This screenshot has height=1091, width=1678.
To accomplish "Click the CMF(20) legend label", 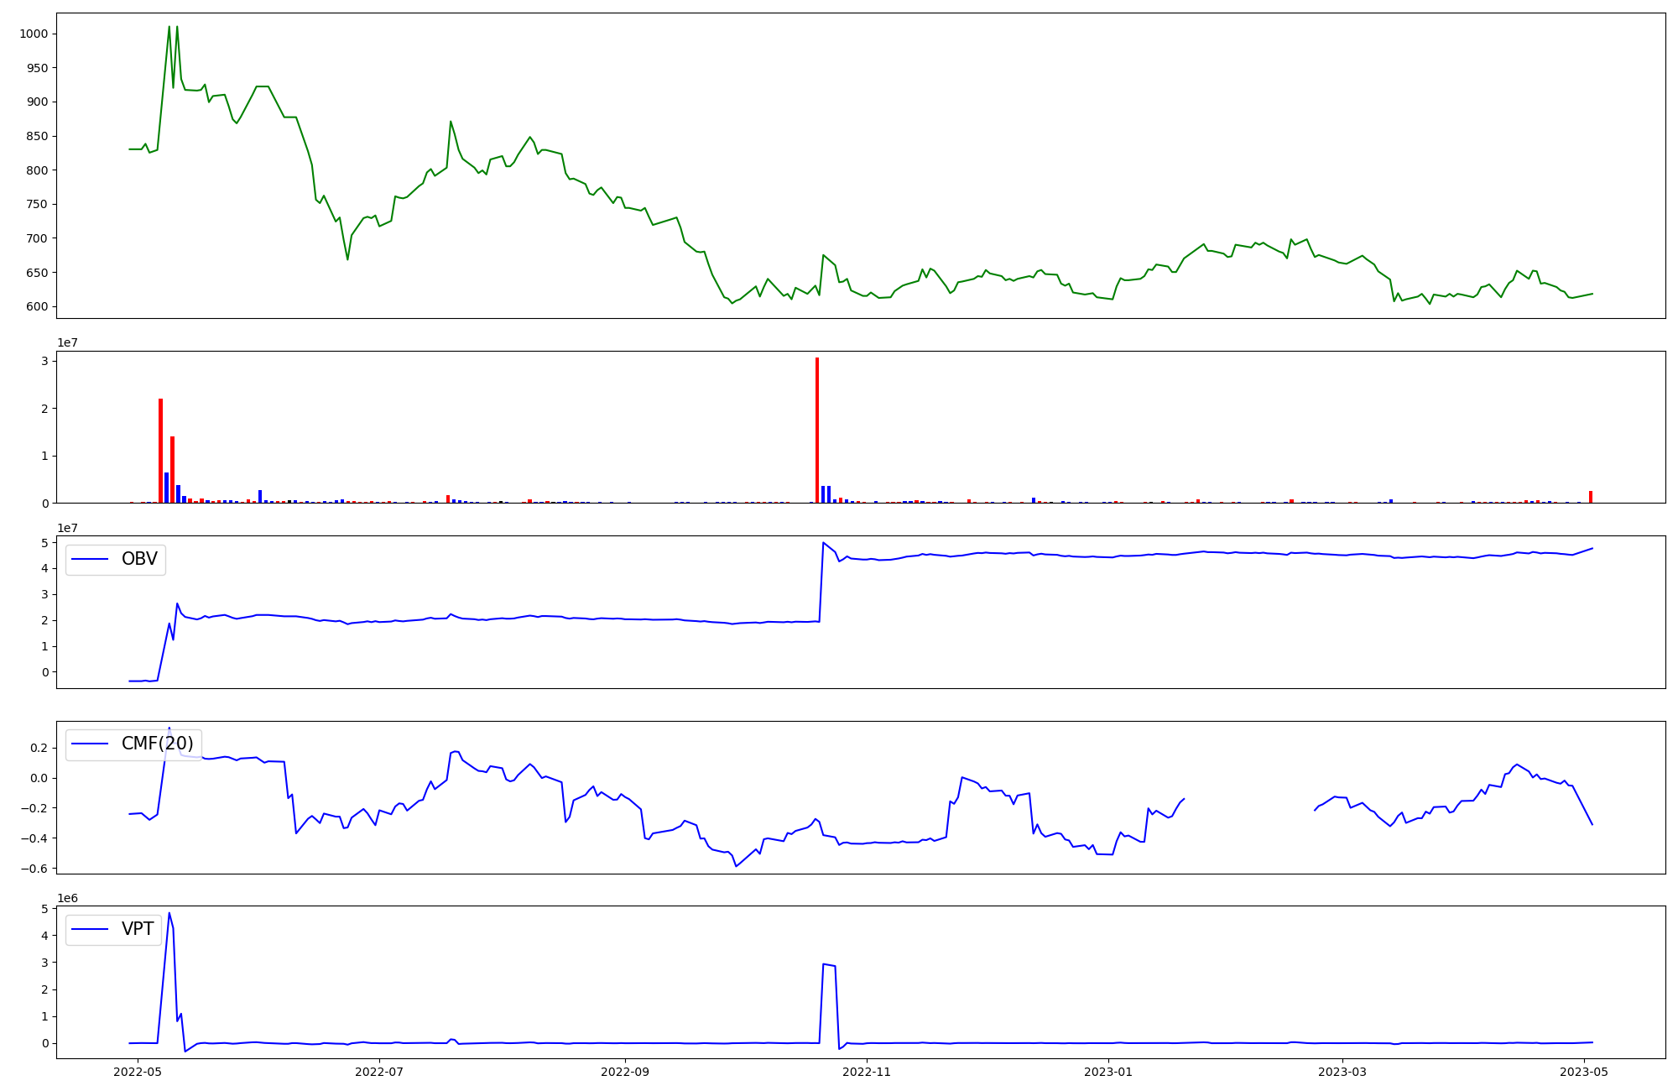I will click(157, 744).
